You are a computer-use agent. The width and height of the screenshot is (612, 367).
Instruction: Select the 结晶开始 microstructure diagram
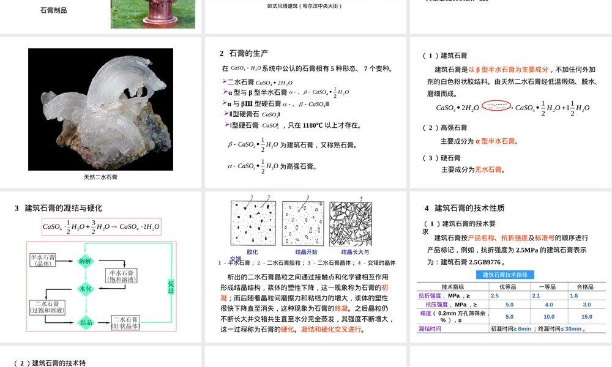click(x=304, y=223)
